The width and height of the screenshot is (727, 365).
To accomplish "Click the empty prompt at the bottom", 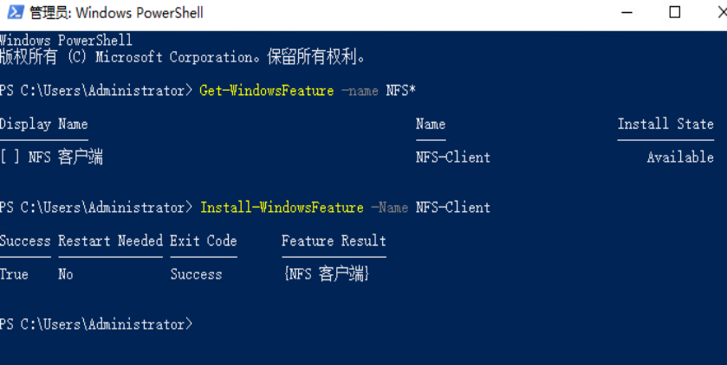I will pyautogui.click(x=96, y=324).
